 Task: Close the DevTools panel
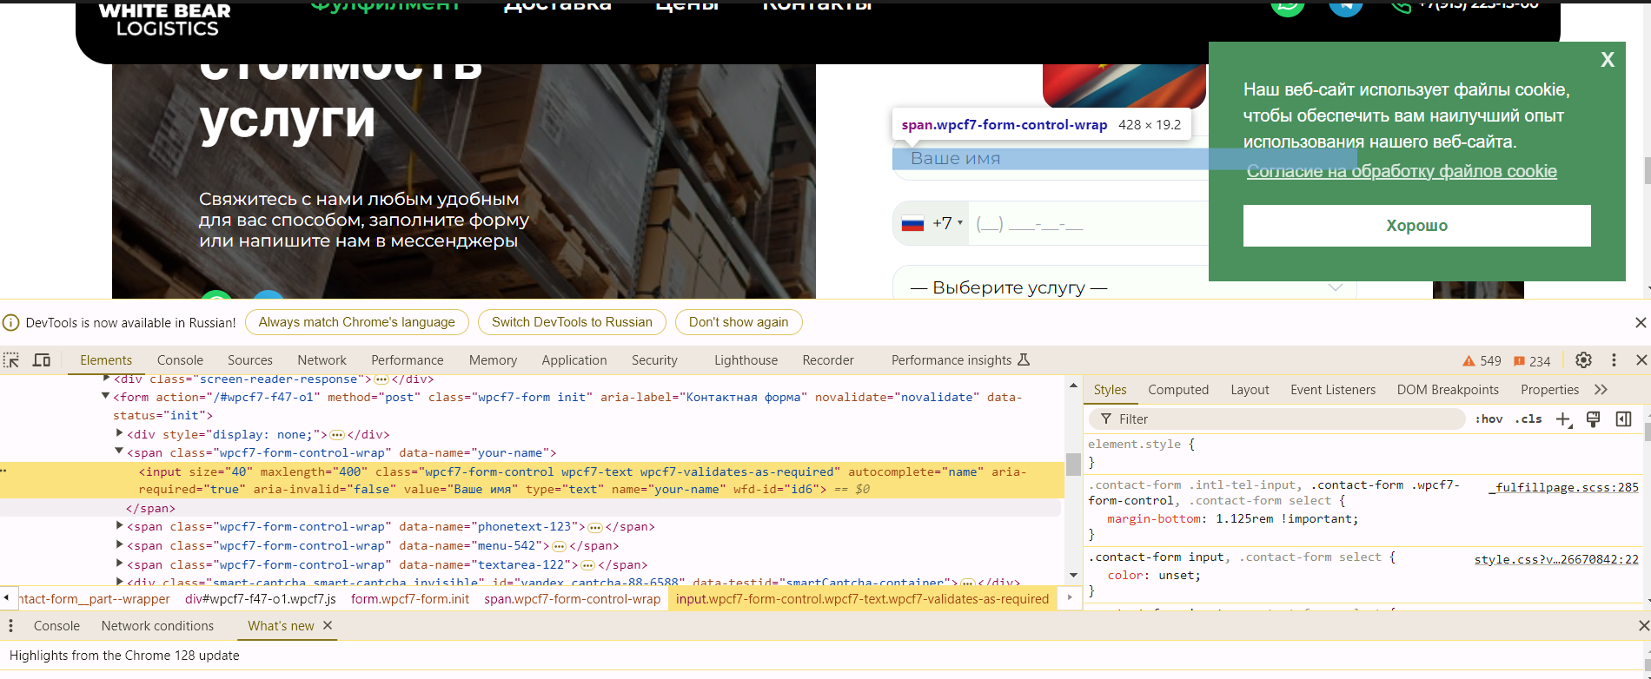pos(1641,360)
